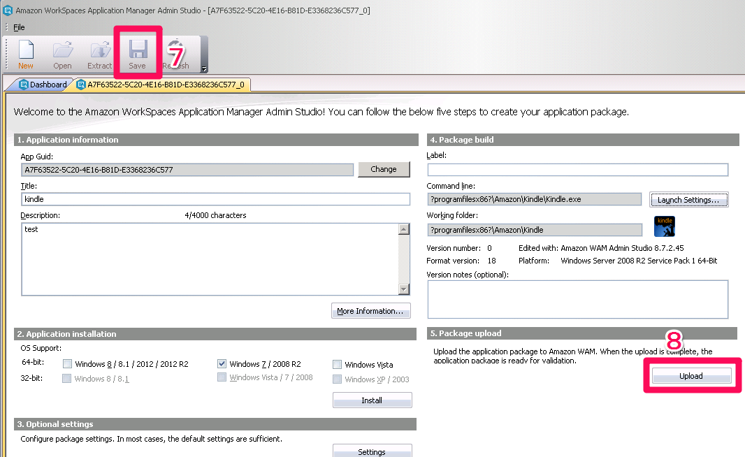This screenshot has height=457, width=745.
Task: Click the description scrollbar down arrow
Action: [x=404, y=289]
